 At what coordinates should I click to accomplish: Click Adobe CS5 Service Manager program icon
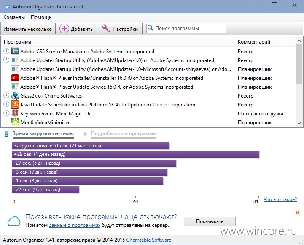tap(15, 51)
